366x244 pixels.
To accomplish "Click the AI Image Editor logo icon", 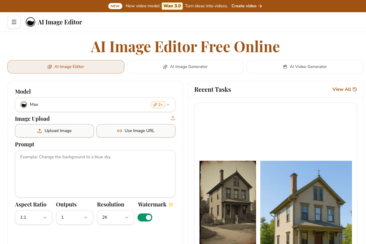I will point(30,22).
